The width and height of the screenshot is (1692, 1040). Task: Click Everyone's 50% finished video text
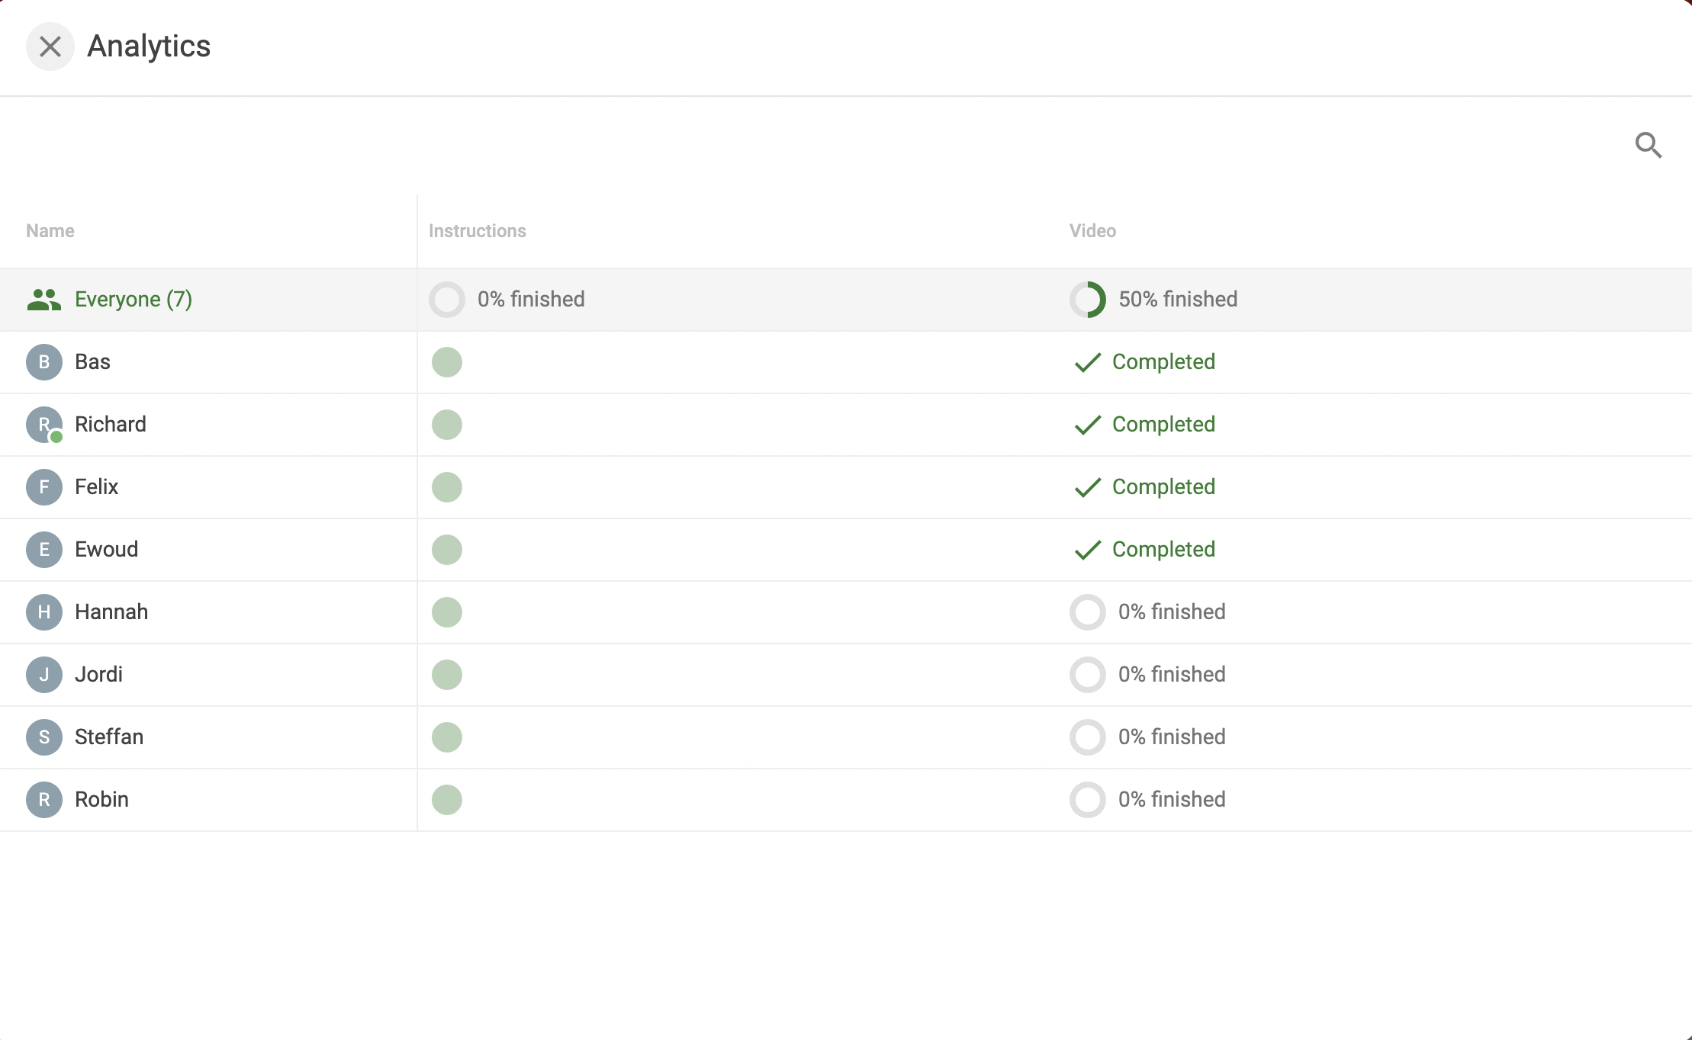(x=1178, y=300)
